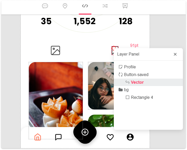This screenshot has height=150, width=187.
Task: Select the location pin tab
Action: tap(65, 6)
